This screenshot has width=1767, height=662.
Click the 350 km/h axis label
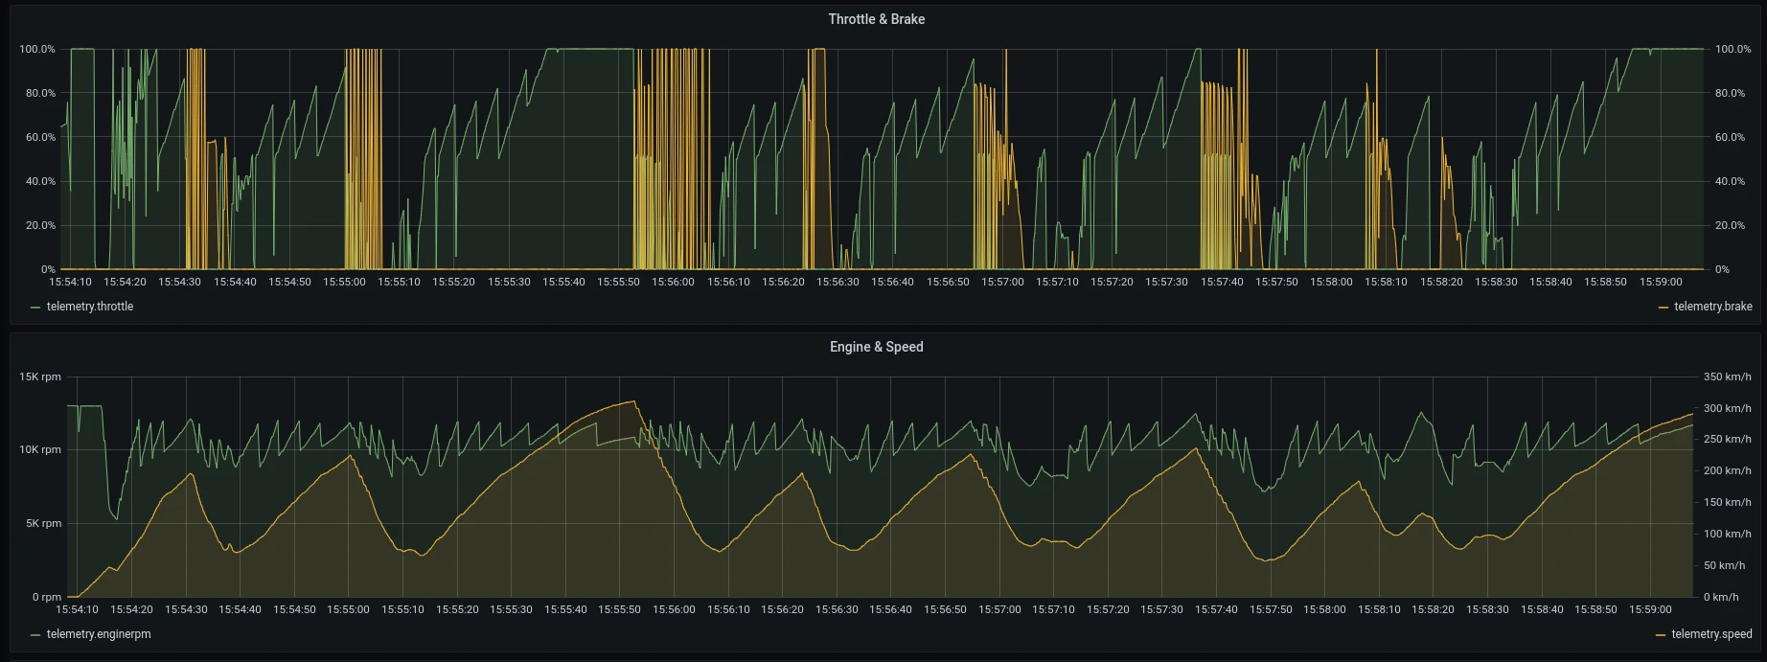(1728, 377)
